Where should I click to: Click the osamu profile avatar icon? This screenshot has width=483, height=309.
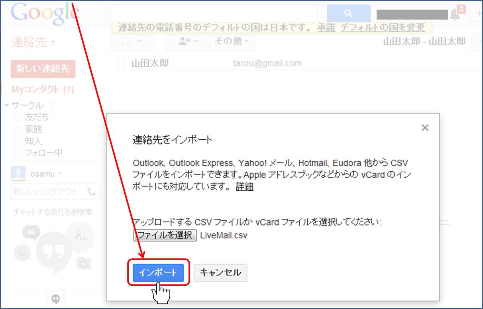pos(18,174)
